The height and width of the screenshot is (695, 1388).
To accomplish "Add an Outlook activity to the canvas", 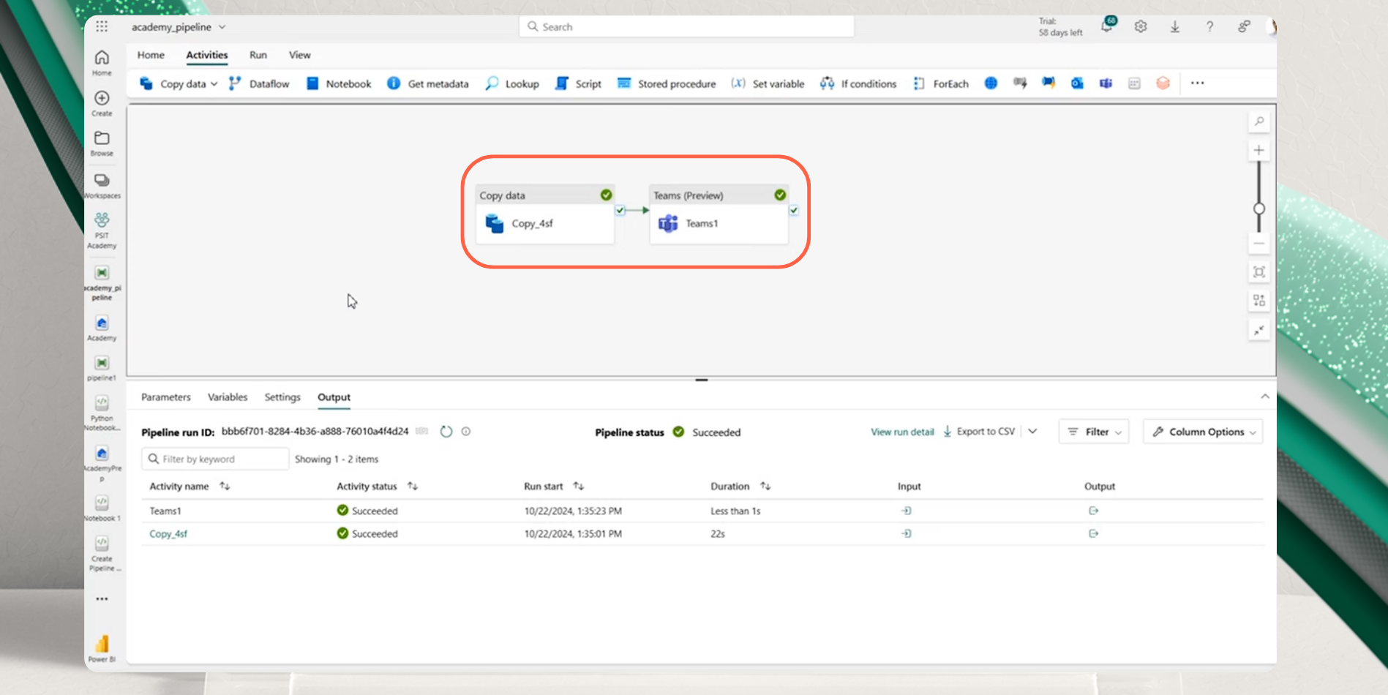I will pos(1076,83).
